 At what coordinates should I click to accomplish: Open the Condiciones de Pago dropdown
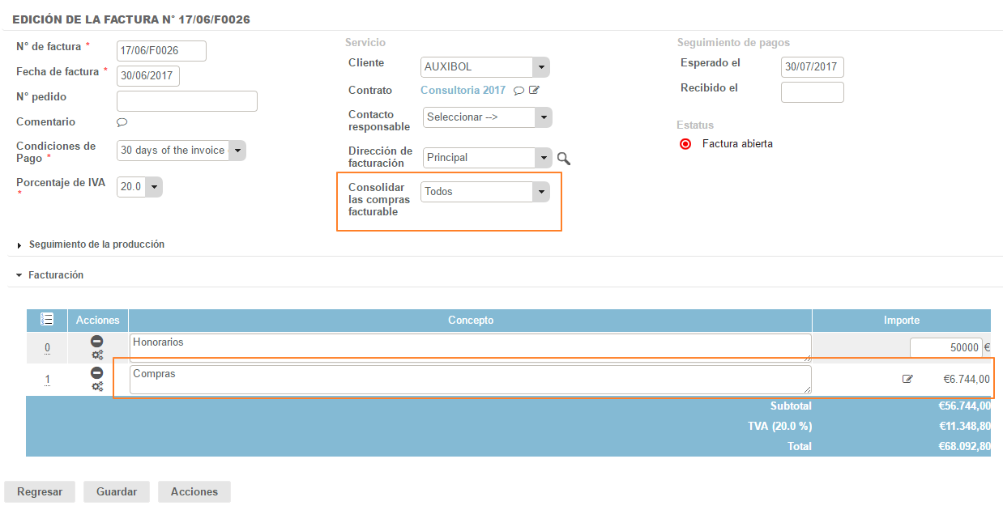tap(181, 151)
